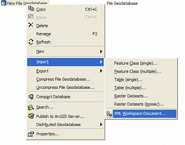Select the New File Geodatabase database icon
Viewport: 185px width, 145px height.
pyautogui.click(x=4, y=3)
